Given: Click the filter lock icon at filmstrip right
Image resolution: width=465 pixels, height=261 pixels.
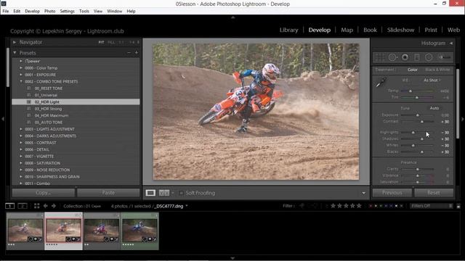Looking at the screenshot, I should coord(458,206).
